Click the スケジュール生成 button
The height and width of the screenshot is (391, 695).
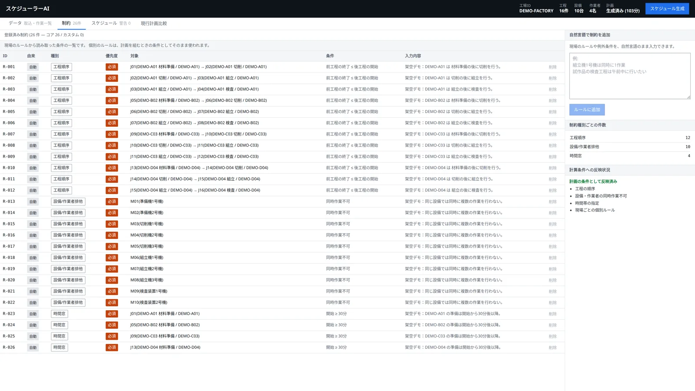667,9
